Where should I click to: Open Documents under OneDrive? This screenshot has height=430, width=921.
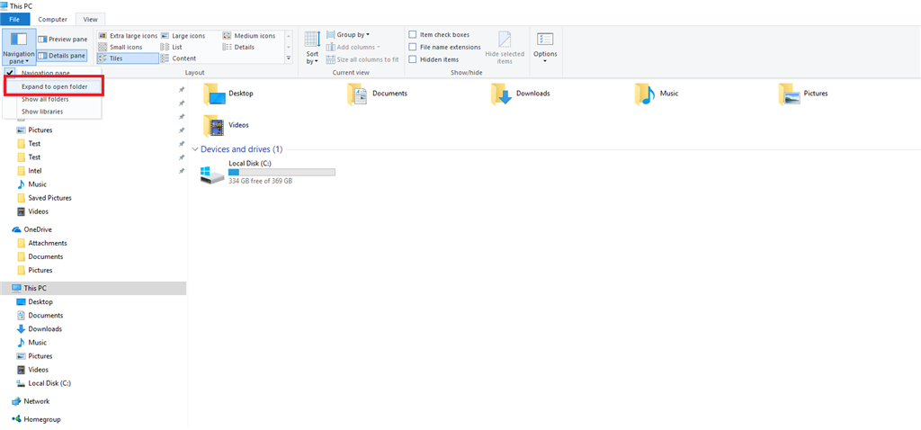click(46, 256)
